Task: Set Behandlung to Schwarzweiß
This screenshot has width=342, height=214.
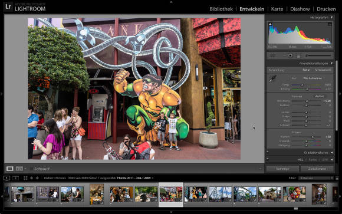Action: (x=323, y=70)
